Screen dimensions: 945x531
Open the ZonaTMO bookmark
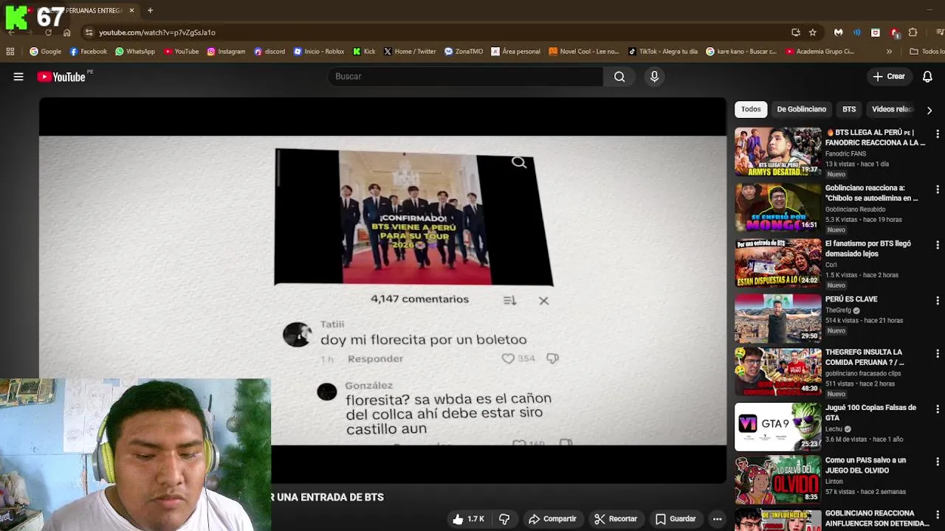pos(464,52)
